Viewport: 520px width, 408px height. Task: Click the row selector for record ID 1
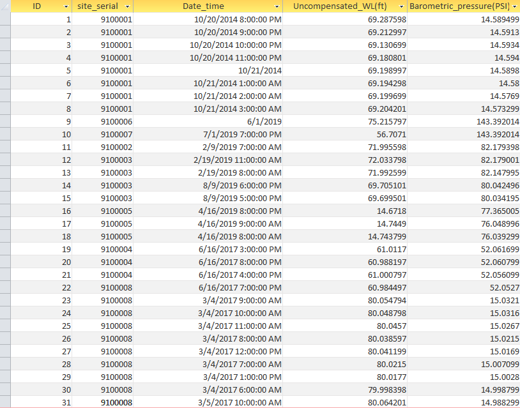pos(5,19)
